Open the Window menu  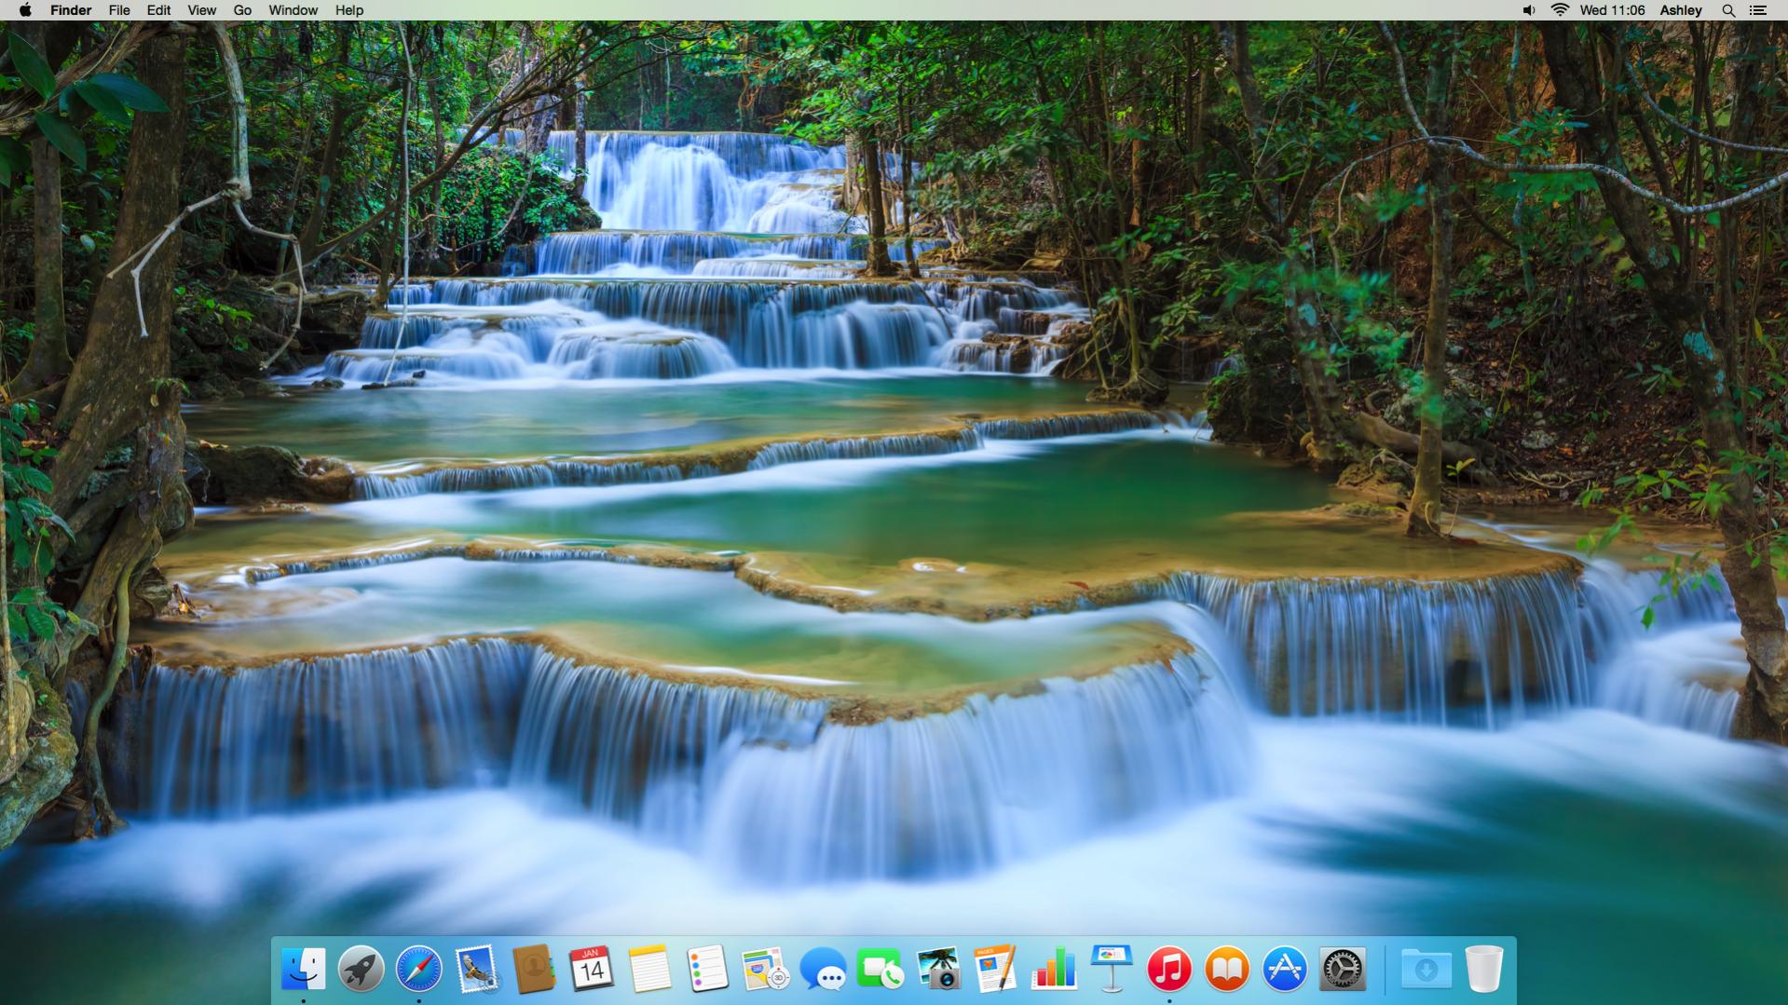click(293, 10)
